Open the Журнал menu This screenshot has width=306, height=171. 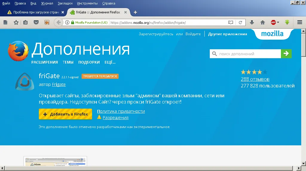pos(47,3)
